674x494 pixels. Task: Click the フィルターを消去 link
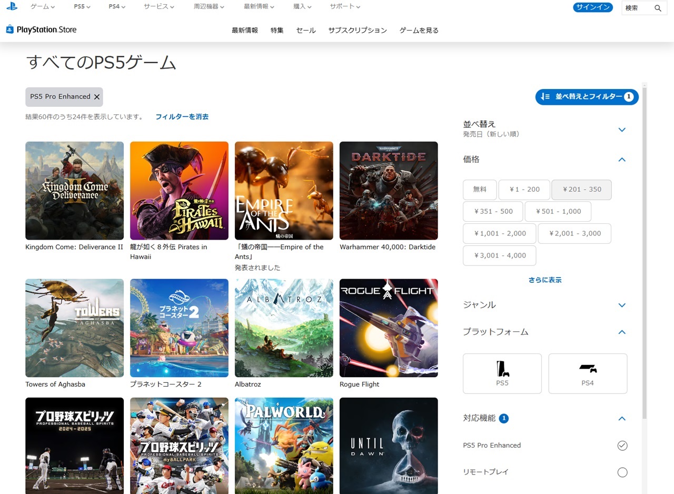click(x=182, y=116)
